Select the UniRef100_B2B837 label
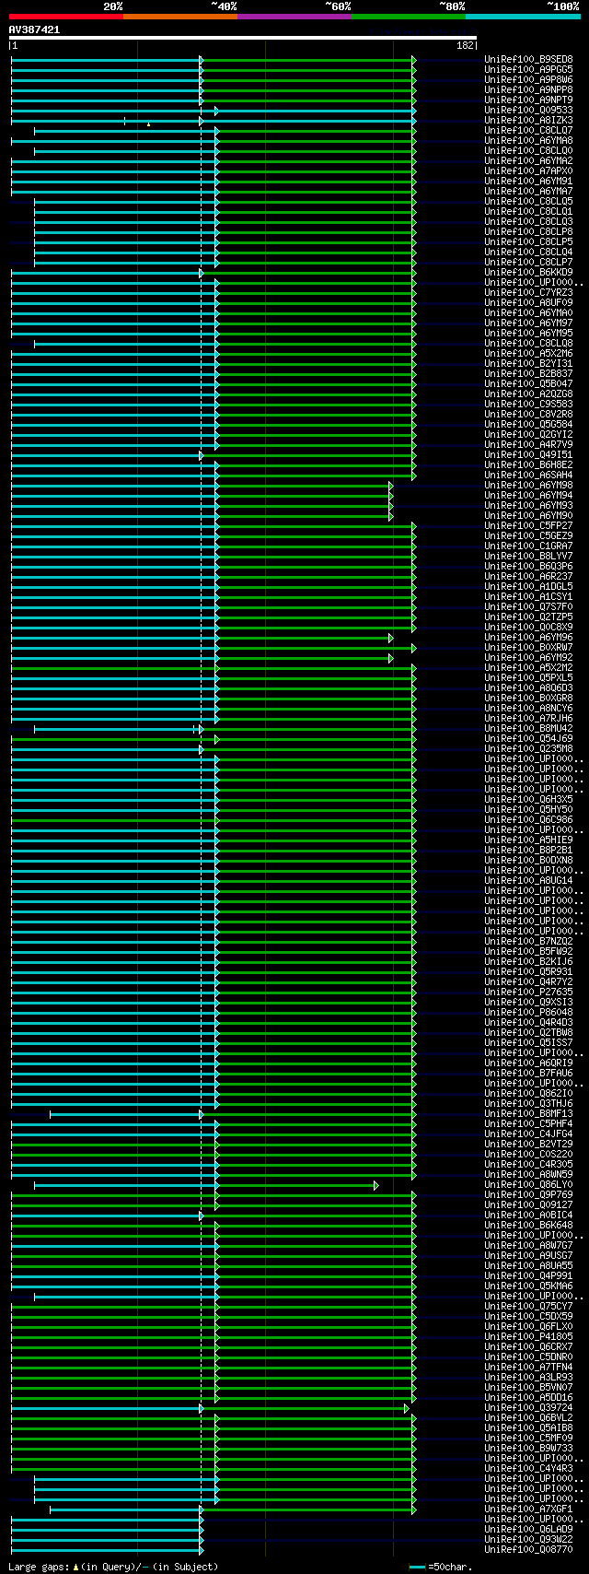589x1574 pixels. tap(528, 374)
